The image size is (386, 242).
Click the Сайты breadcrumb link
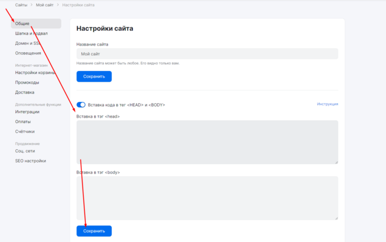coord(21,5)
